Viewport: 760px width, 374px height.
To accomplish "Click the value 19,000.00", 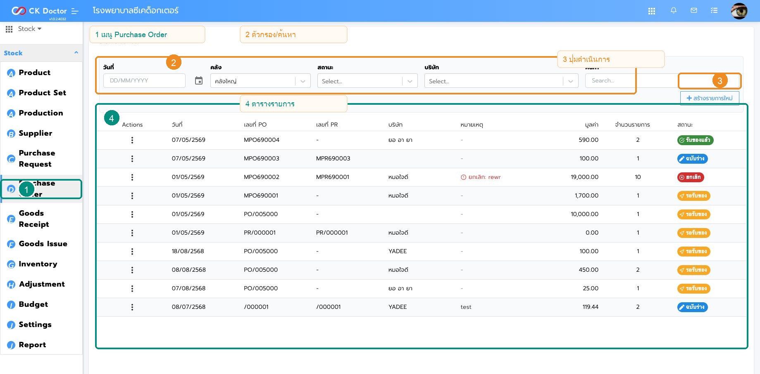I will [584, 177].
